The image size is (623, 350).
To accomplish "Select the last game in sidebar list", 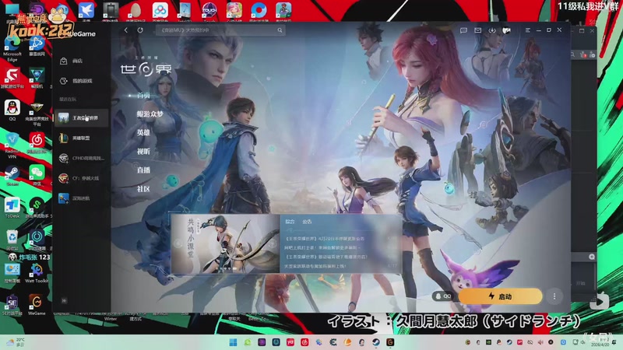I will (82, 198).
